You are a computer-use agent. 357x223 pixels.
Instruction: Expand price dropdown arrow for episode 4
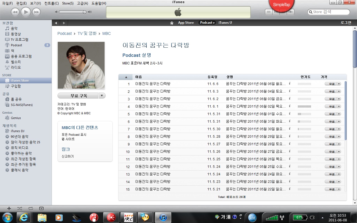tap(339, 106)
